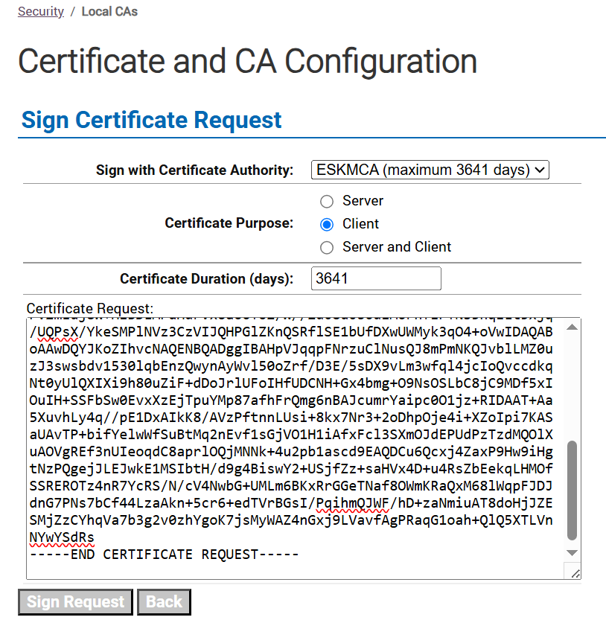Click inside the Certificate Request text area
The height and width of the screenshot is (623, 606).
[x=295, y=448]
